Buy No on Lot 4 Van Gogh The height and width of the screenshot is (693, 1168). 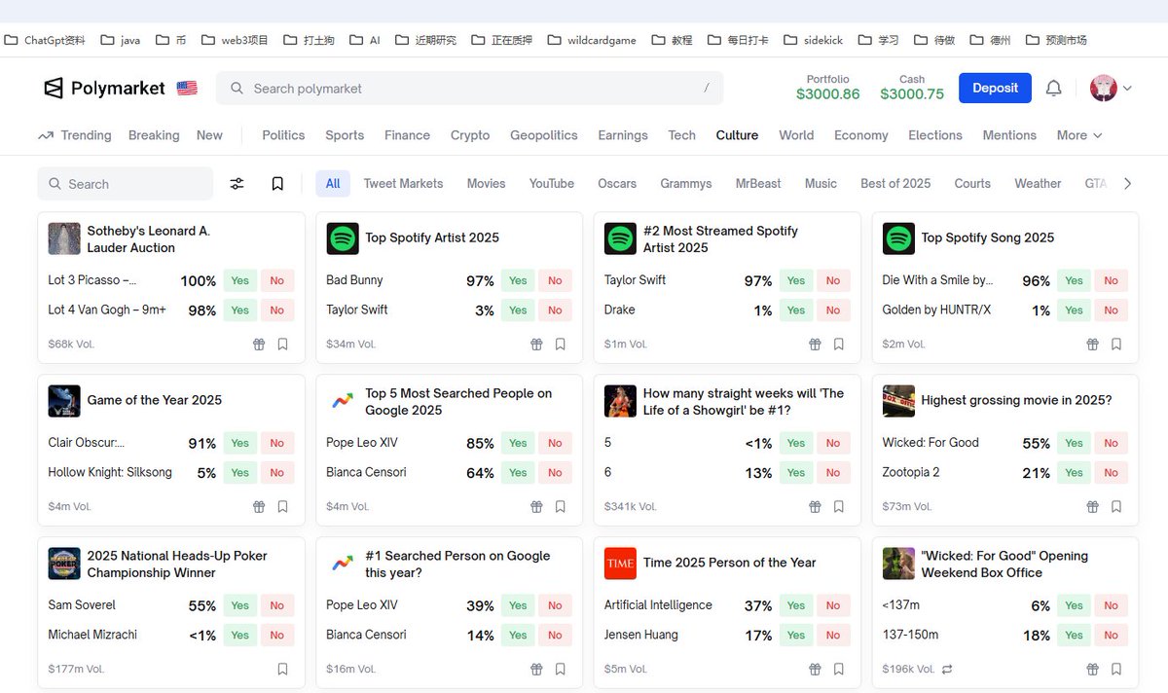pyautogui.click(x=277, y=310)
